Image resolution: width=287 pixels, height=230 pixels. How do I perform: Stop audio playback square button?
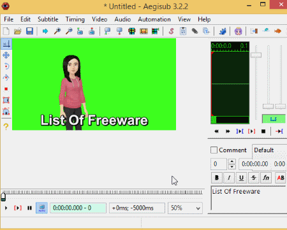click(x=263, y=131)
